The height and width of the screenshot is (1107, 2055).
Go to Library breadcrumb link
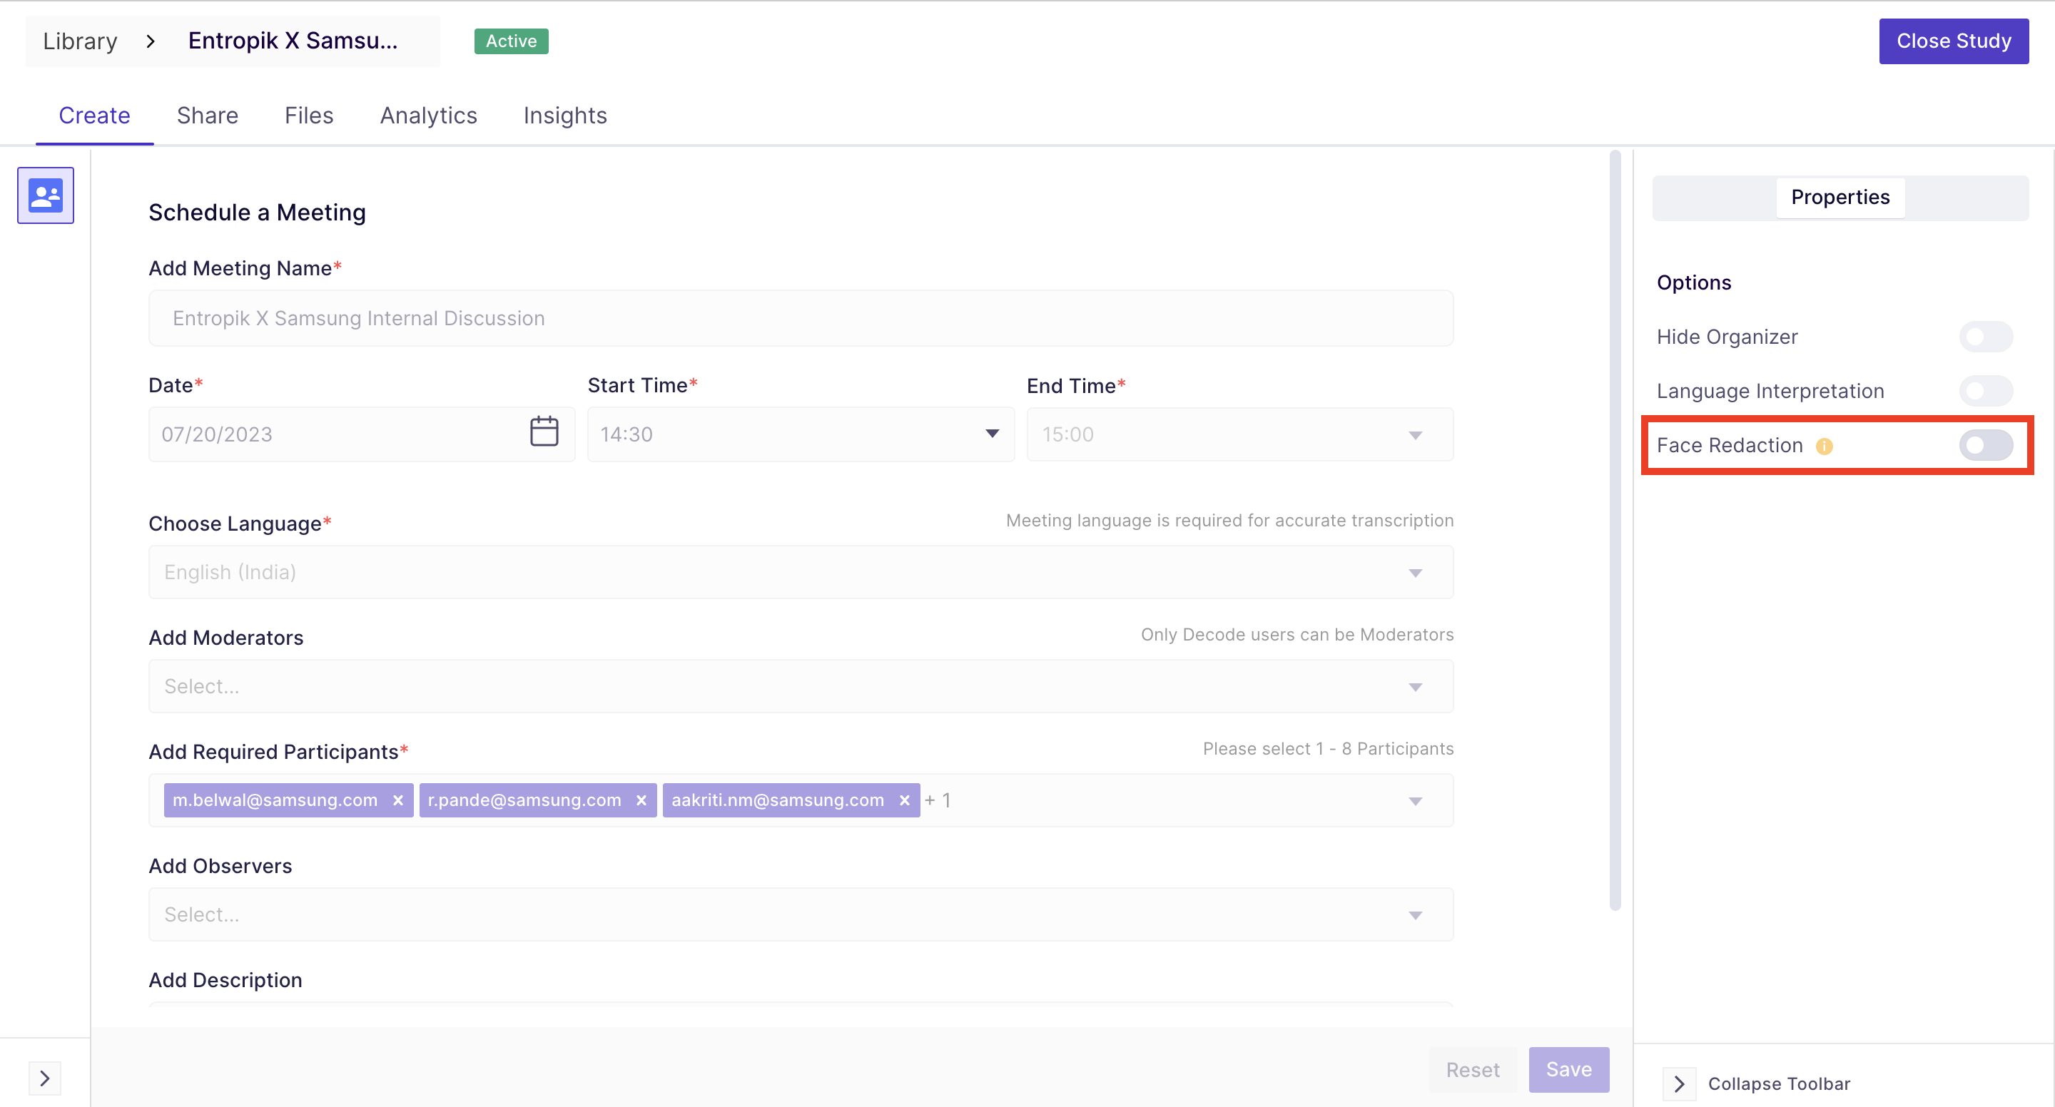tap(80, 41)
